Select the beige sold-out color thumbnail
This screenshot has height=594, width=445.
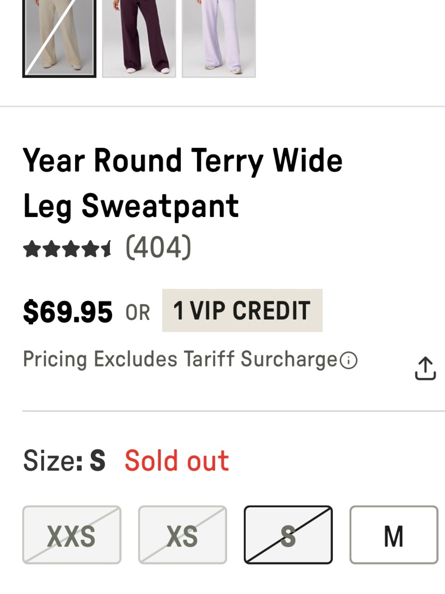click(59, 38)
